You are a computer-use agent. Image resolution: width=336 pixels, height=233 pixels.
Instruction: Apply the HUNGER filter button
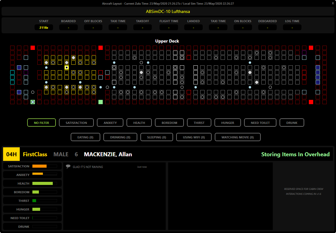(x=228, y=123)
